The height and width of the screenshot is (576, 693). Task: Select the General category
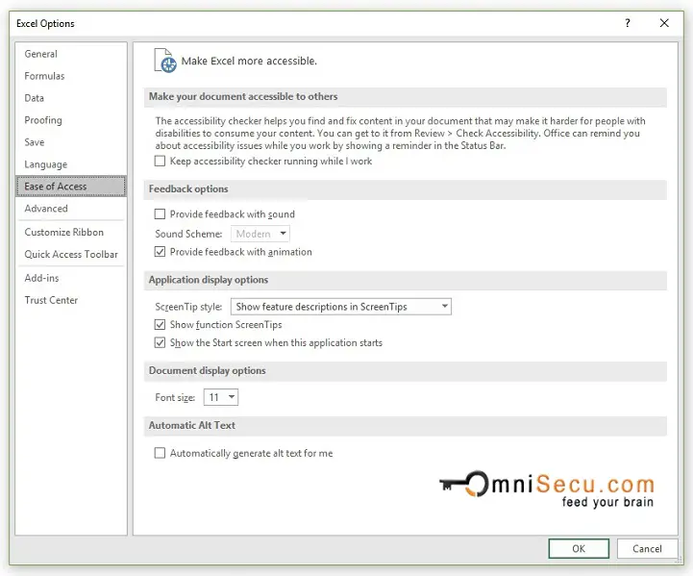(71, 54)
